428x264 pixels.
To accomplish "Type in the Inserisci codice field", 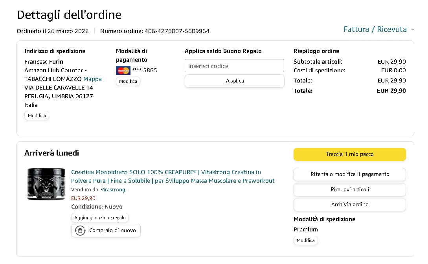I will [x=234, y=66].
